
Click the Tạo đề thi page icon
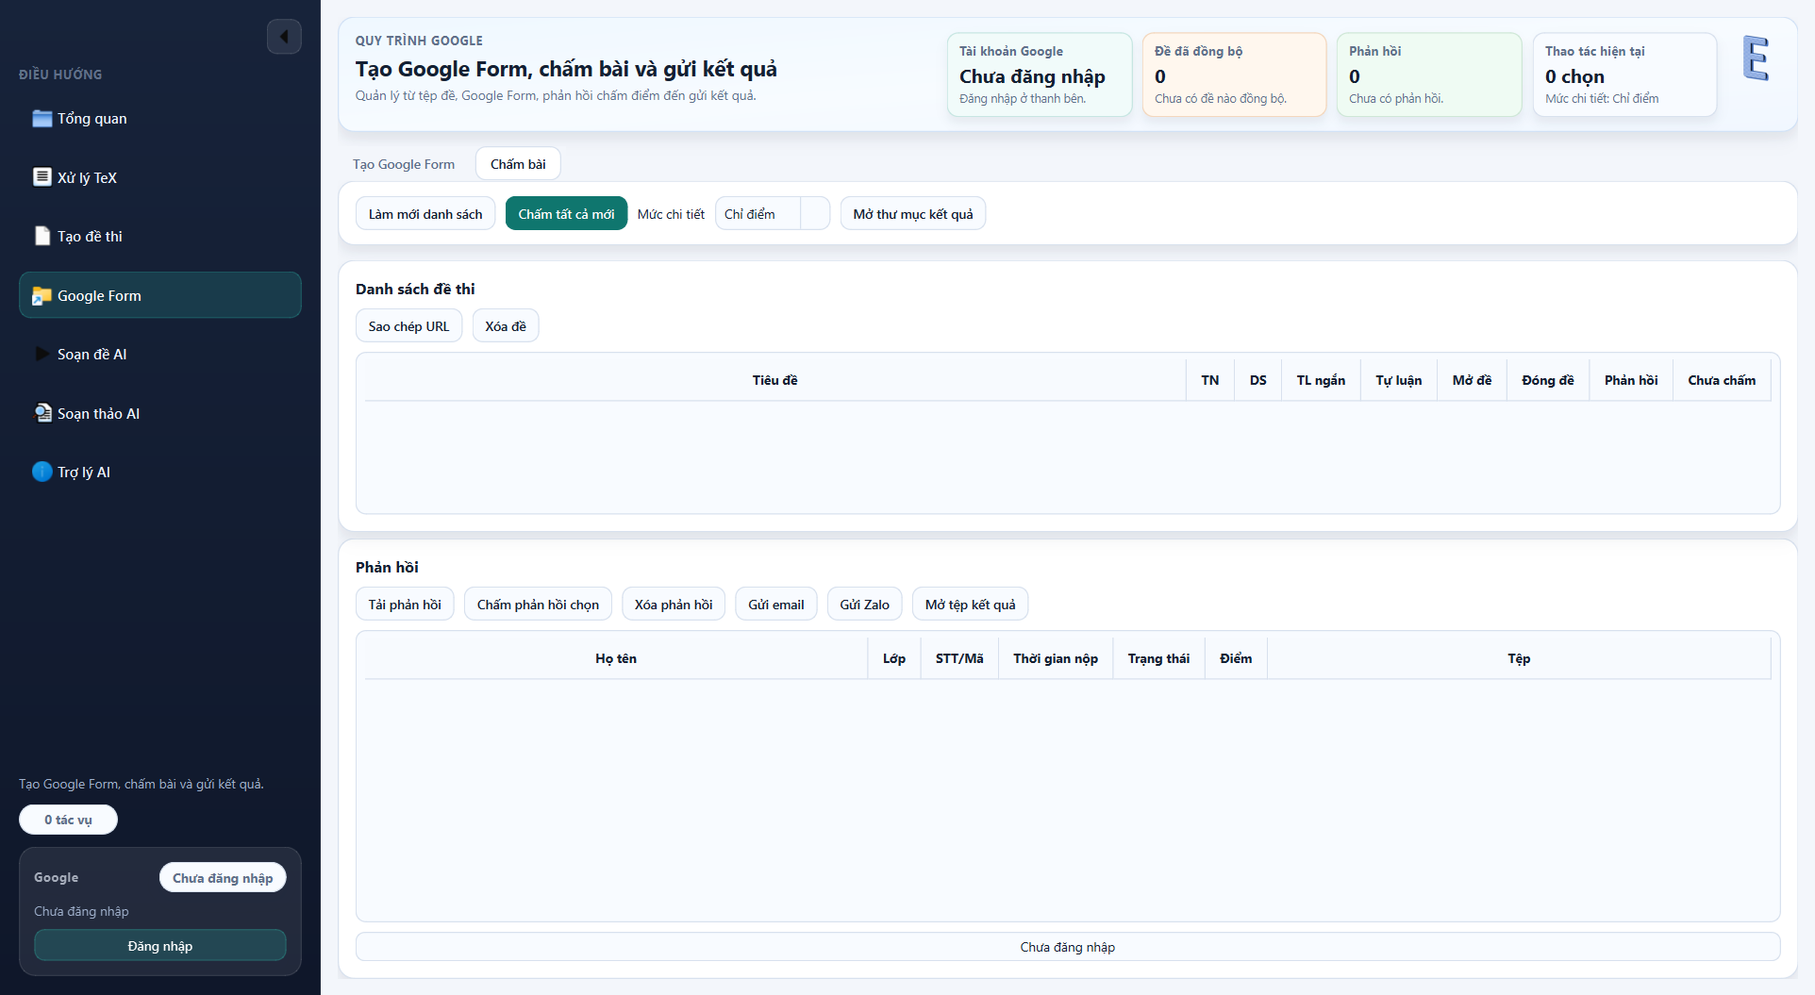pos(42,237)
